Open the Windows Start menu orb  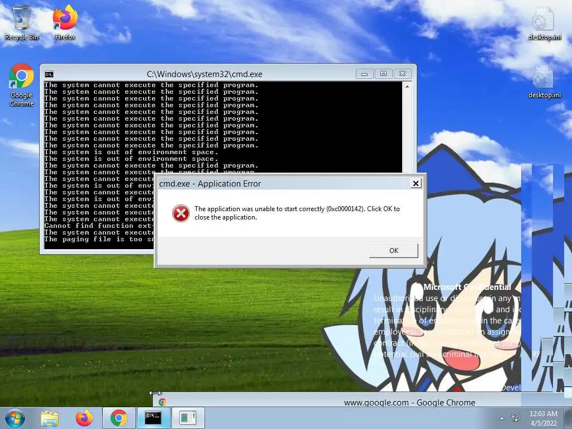pyautogui.click(x=15, y=418)
